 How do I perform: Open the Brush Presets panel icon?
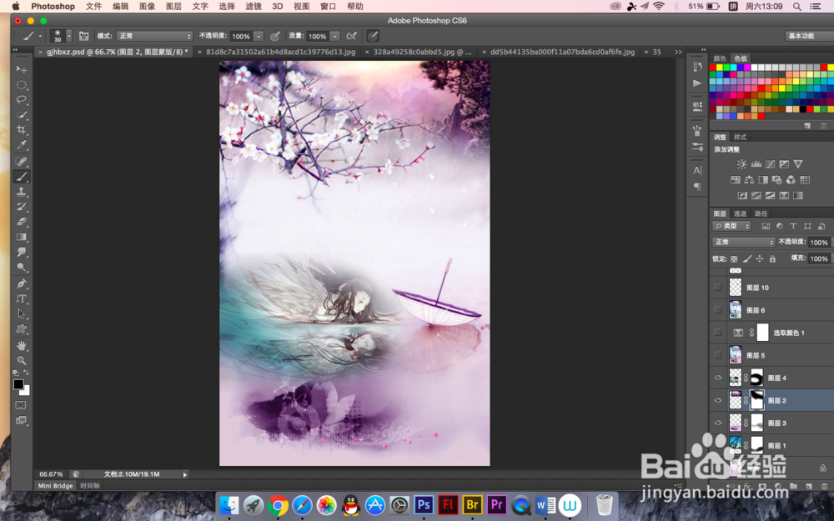tap(697, 146)
